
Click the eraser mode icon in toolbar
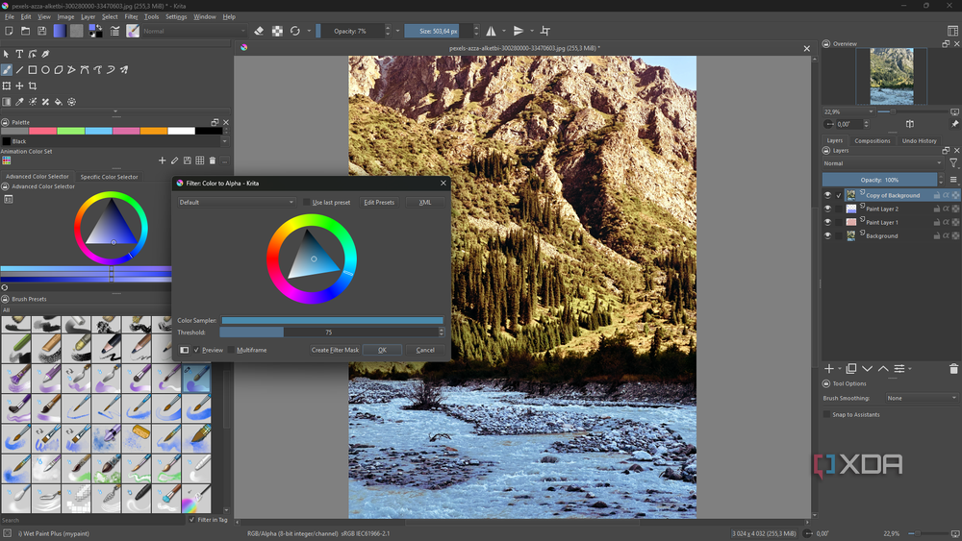[x=259, y=31]
